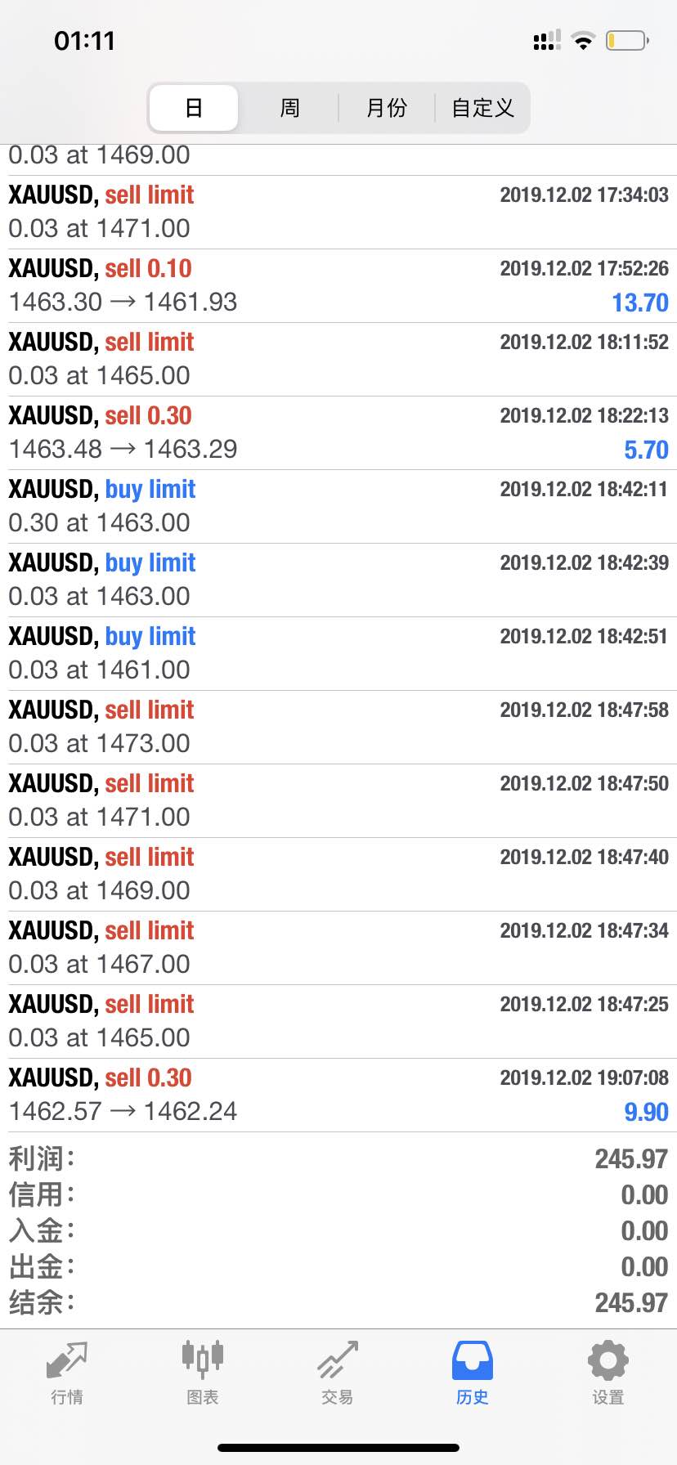Select buy limit 0.03 at 1461.00
677x1465 pixels.
coord(338,654)
